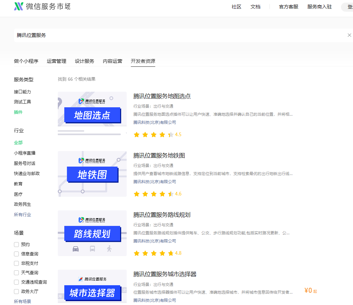Open the 地铁图 plugin thumbnail
353x305 pixels.
pos(92,174)
